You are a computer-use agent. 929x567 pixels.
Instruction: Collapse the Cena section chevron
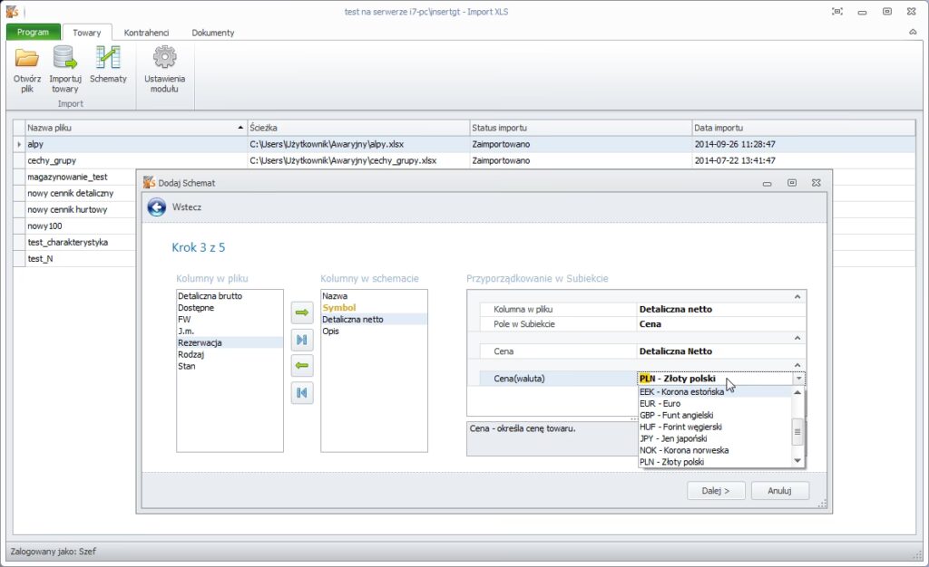(797, 338)
